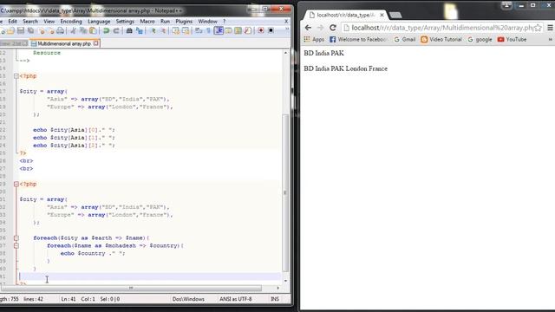Toggle INS insert mode in status bar
The width and height of the screenshot is (555, 312).
click(275, 299)
